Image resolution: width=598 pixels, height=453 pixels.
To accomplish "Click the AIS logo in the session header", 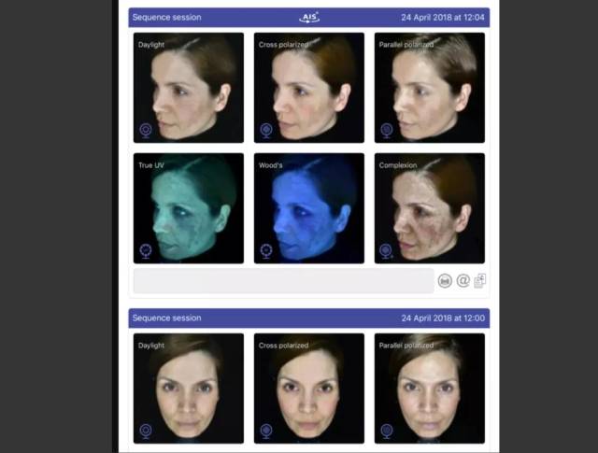I will pyautogui.click(x=309, y=17).
